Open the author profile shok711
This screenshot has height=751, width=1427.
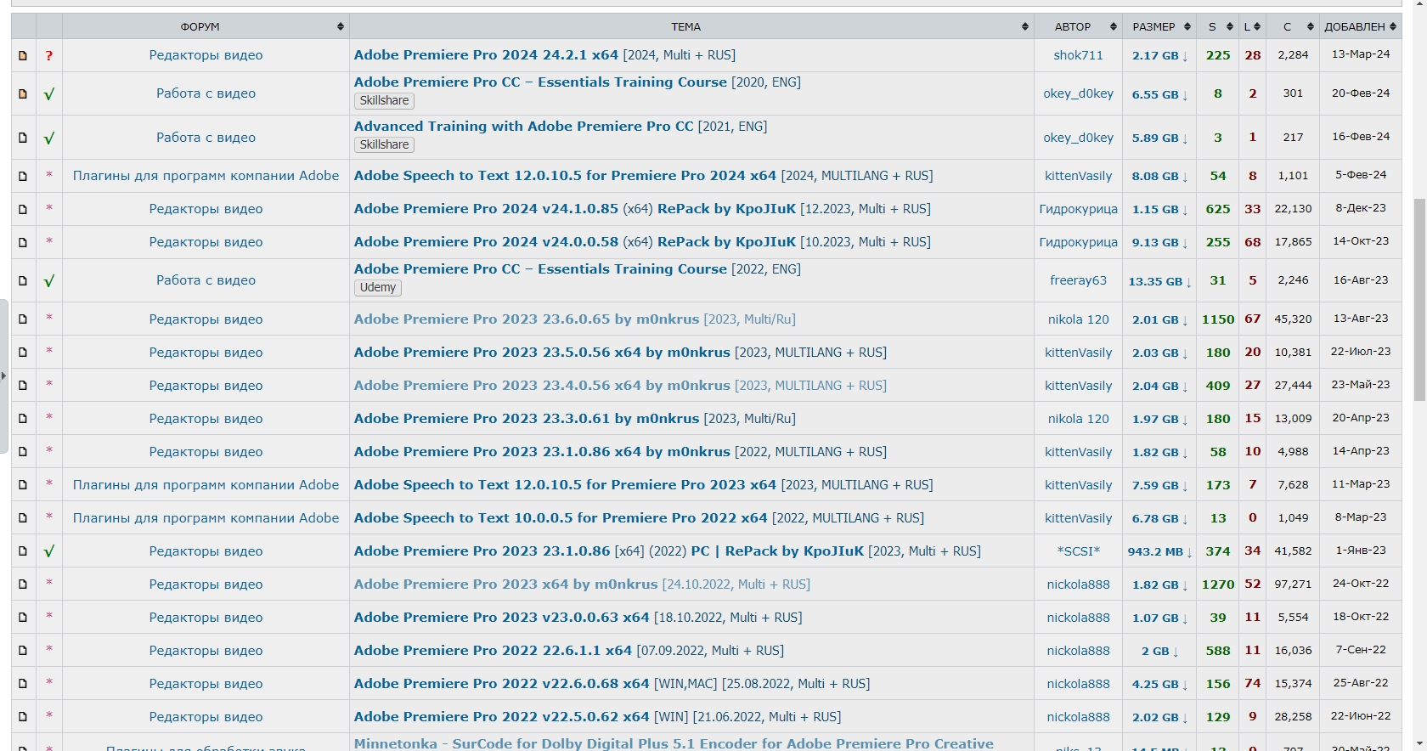coord(1078,55)
